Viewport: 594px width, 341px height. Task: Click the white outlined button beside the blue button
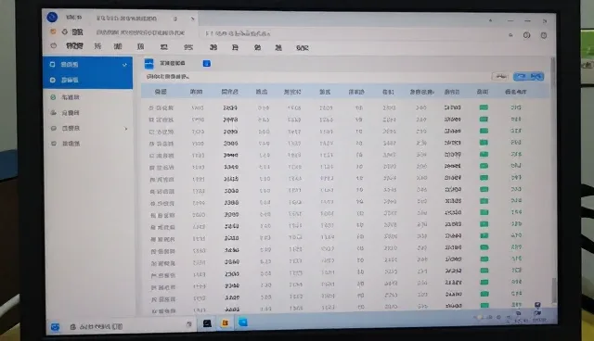500,76
